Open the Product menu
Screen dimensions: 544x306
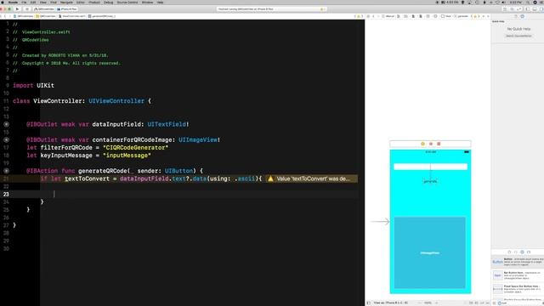94,3
